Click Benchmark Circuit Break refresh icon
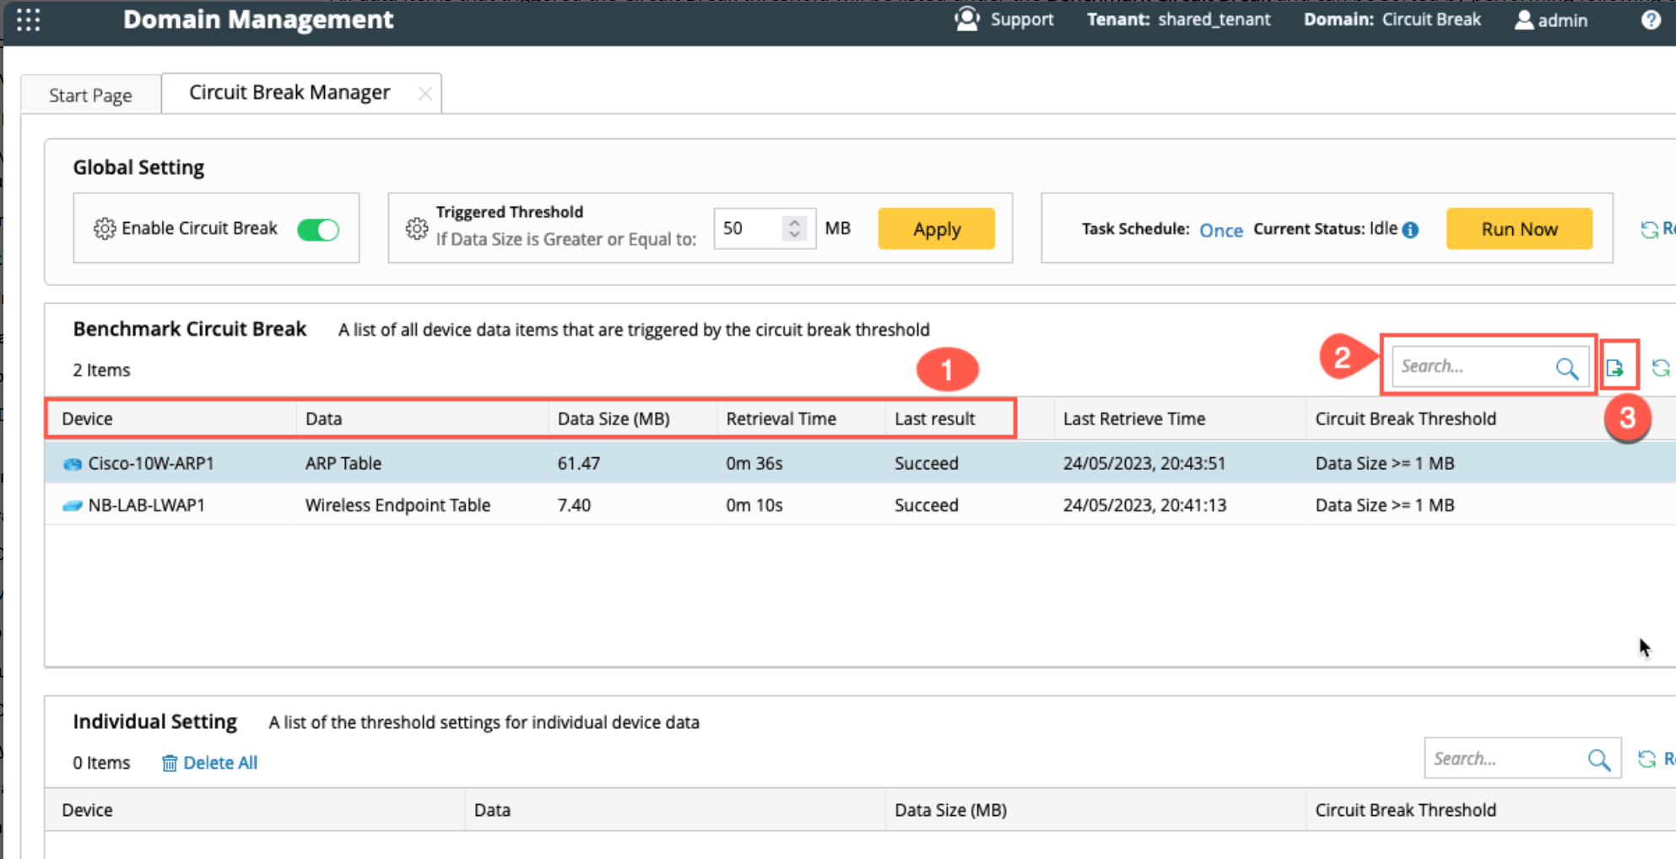 1660,368
